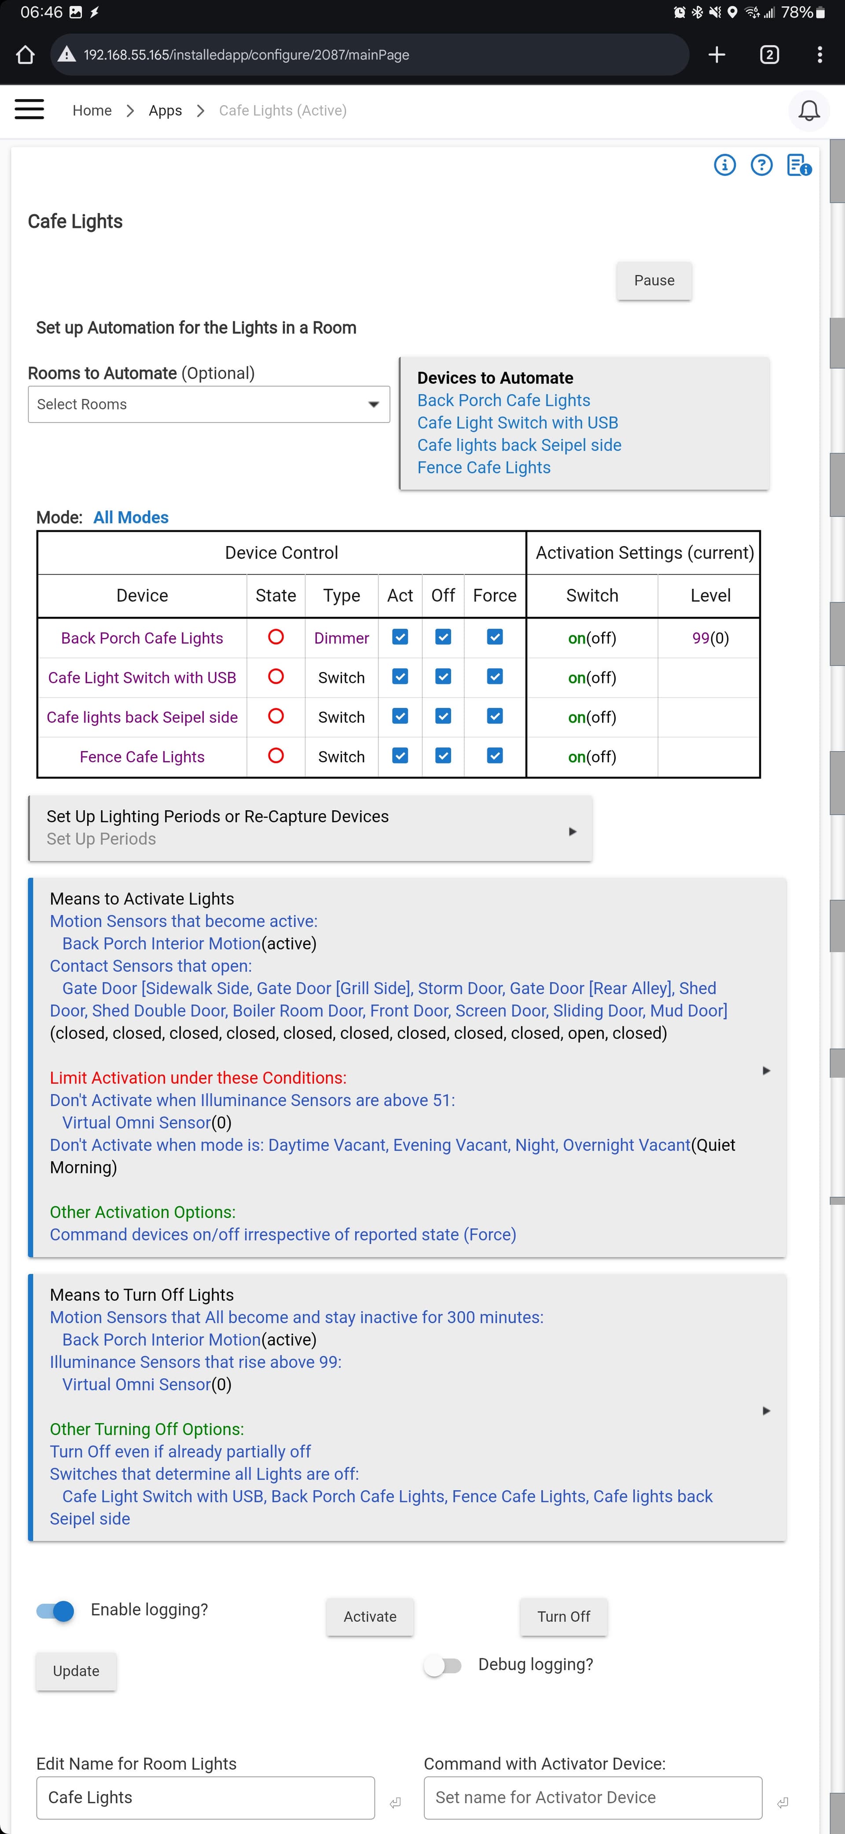Open a new browser tab
Screen dimensions: 845x1834
717,55
